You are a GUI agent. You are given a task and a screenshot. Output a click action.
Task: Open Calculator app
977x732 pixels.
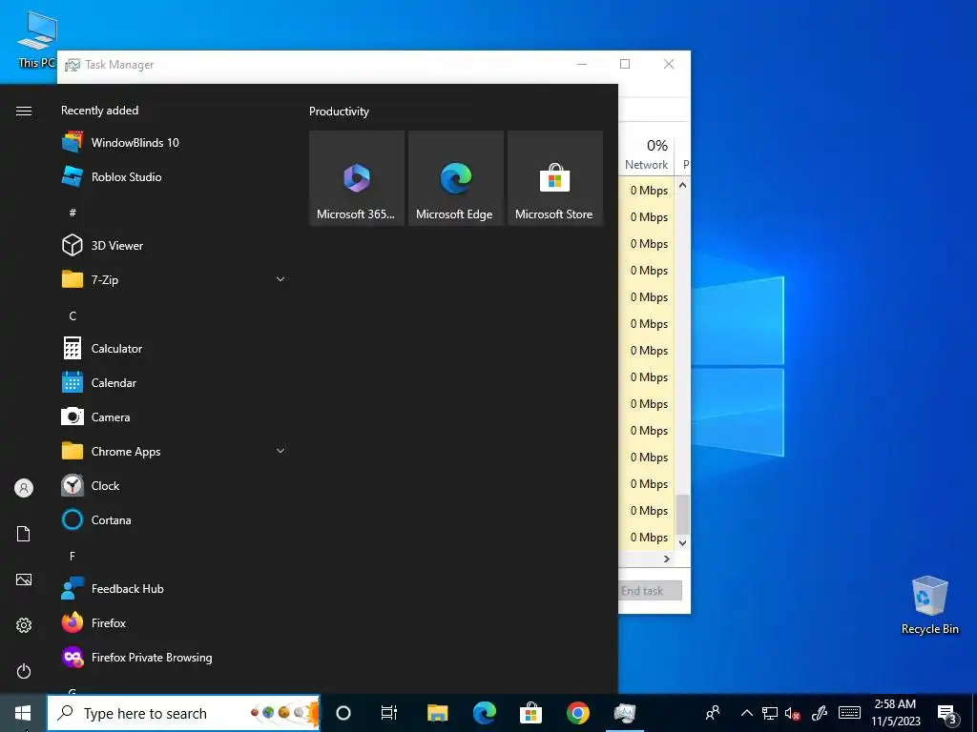tap(175, 349)
